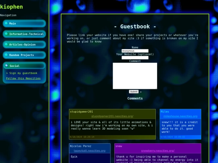The image size is (218, 163).
Task: Click the kiophen site title
Action: pyautogui.click(x=11, y=7)
